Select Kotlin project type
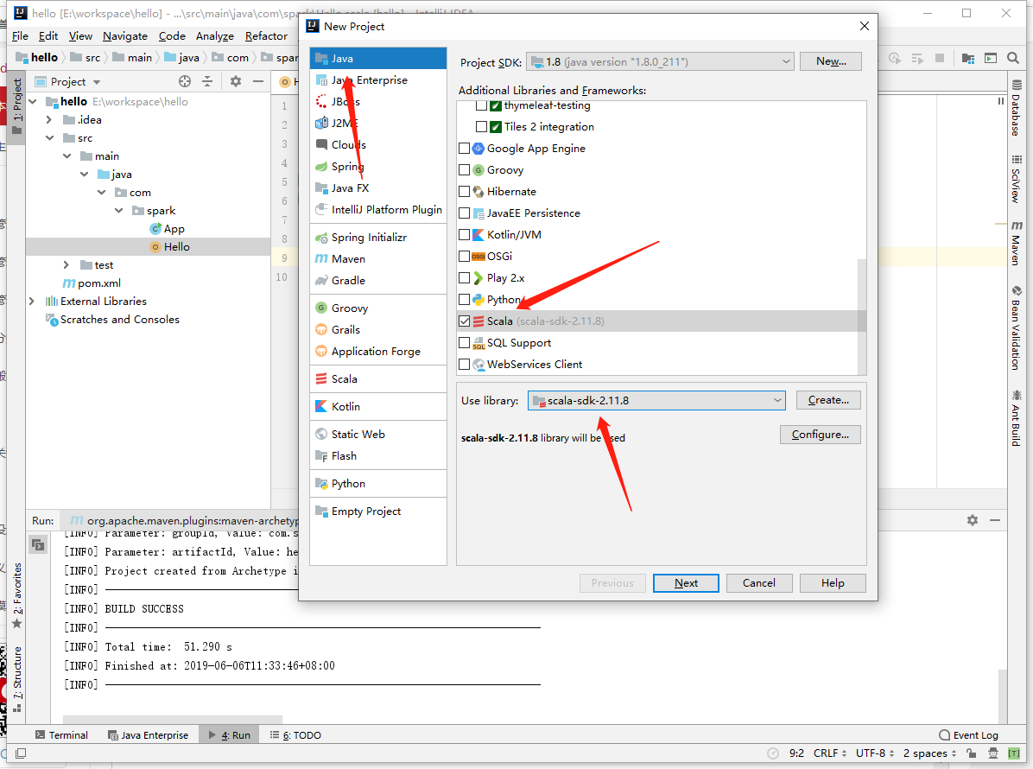The width and height of the screenshot is (1033, 769). (x=378, y=407)
